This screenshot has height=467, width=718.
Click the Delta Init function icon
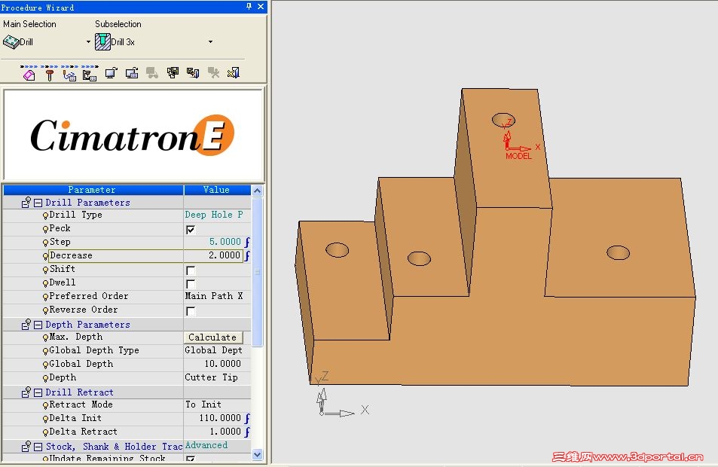tap(247, 418)
